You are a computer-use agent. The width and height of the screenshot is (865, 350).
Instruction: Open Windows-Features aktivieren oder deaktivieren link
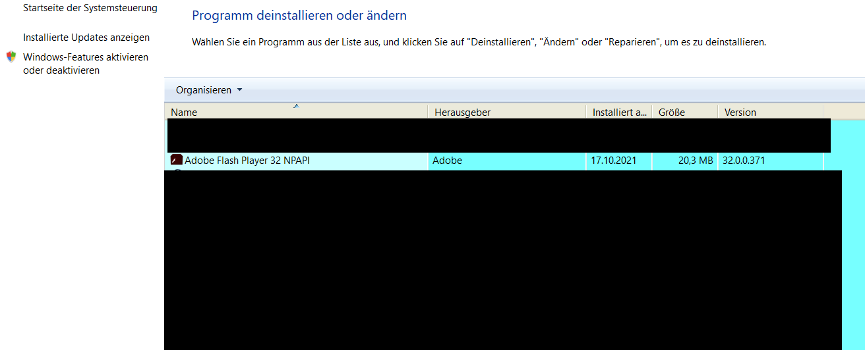(x=86, y=64)
